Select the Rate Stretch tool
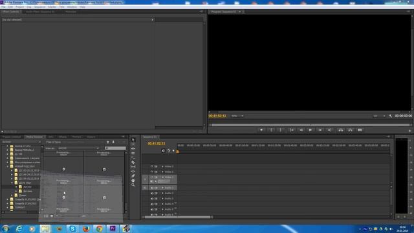The width and height of the screenshot is (414, 233). tap(133, 158)
